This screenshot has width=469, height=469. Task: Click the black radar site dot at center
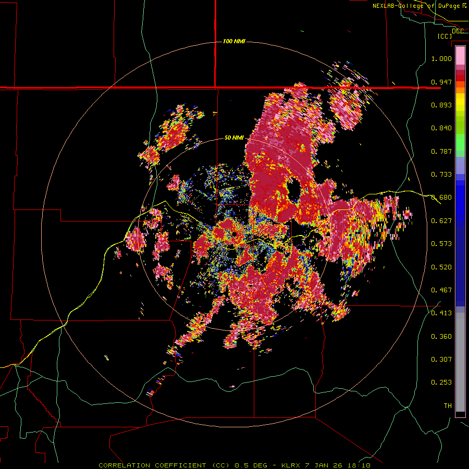235,234
